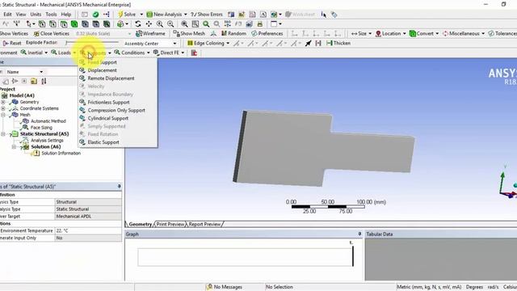Click the Tolerances toolbar button
The height and width of the screenshot is (291, 517).
click(502, 34)
